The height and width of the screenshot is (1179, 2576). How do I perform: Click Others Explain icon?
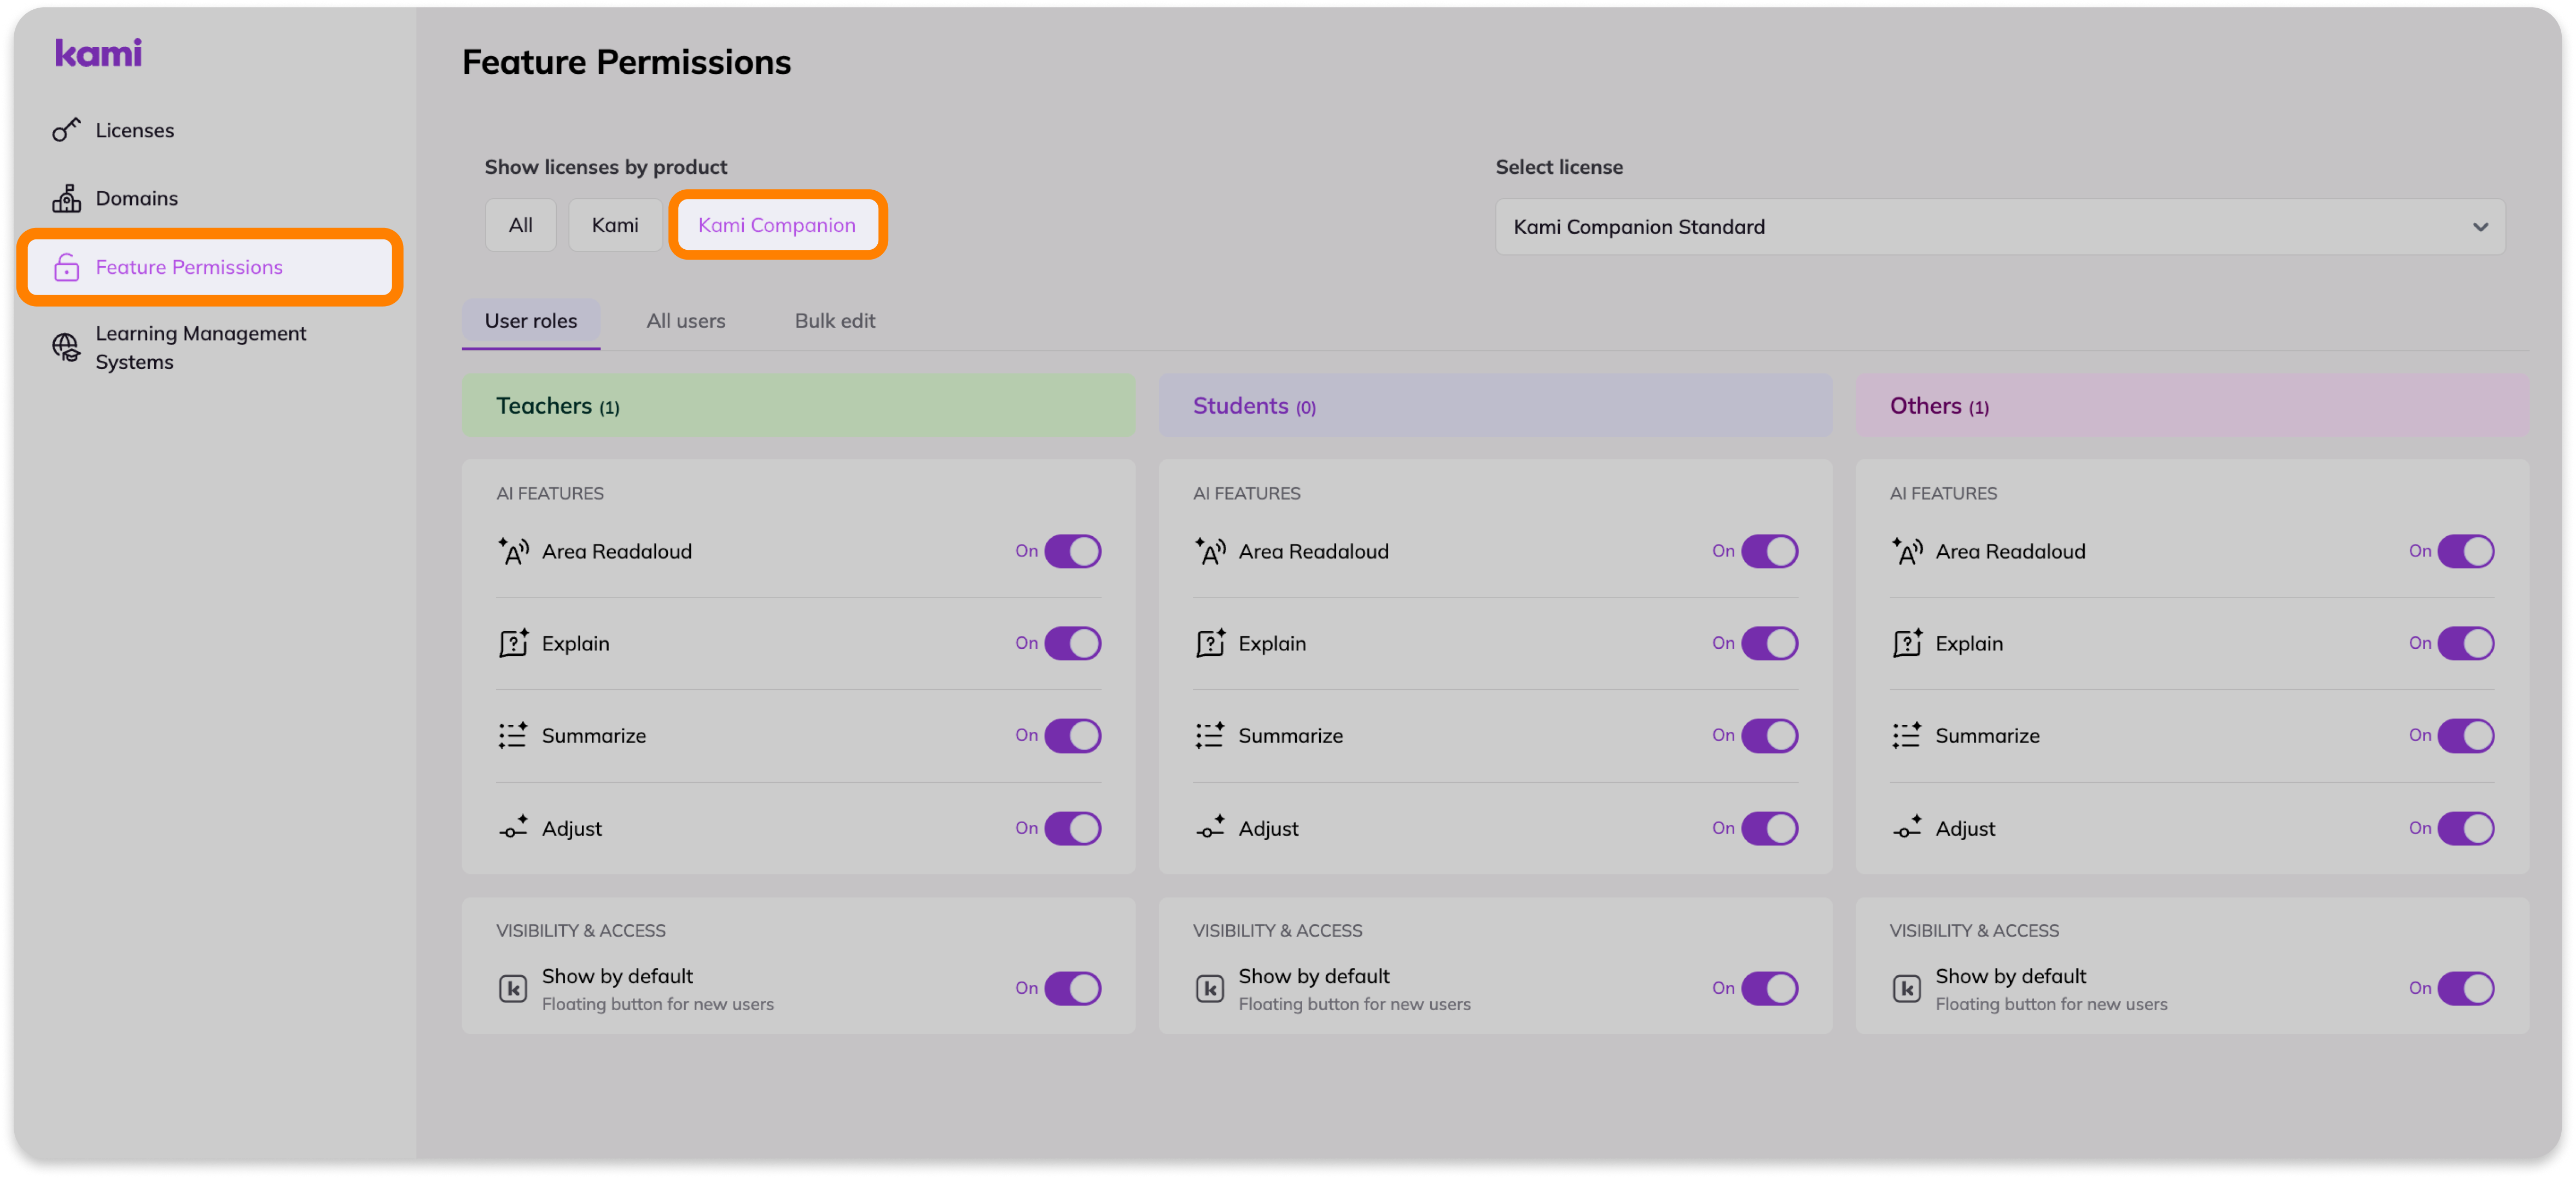pyautogui.click(x=1907, y=642)
